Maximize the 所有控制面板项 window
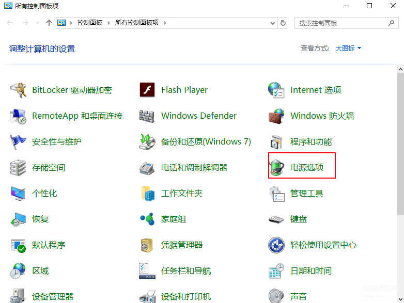Image resolution: width=404 pixels, height=303 pixels. coord(369,6)
